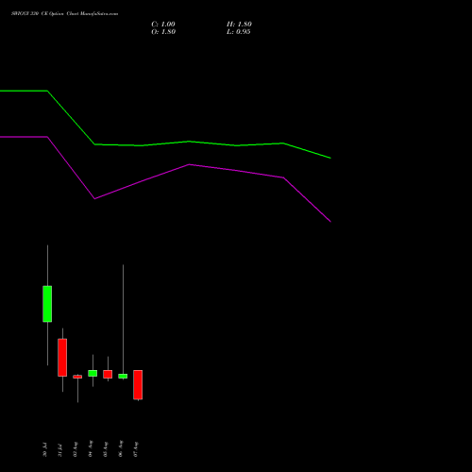Select the 02 Aug date label on axis
The width and height of the screenshot is (472, 472).
76,449
